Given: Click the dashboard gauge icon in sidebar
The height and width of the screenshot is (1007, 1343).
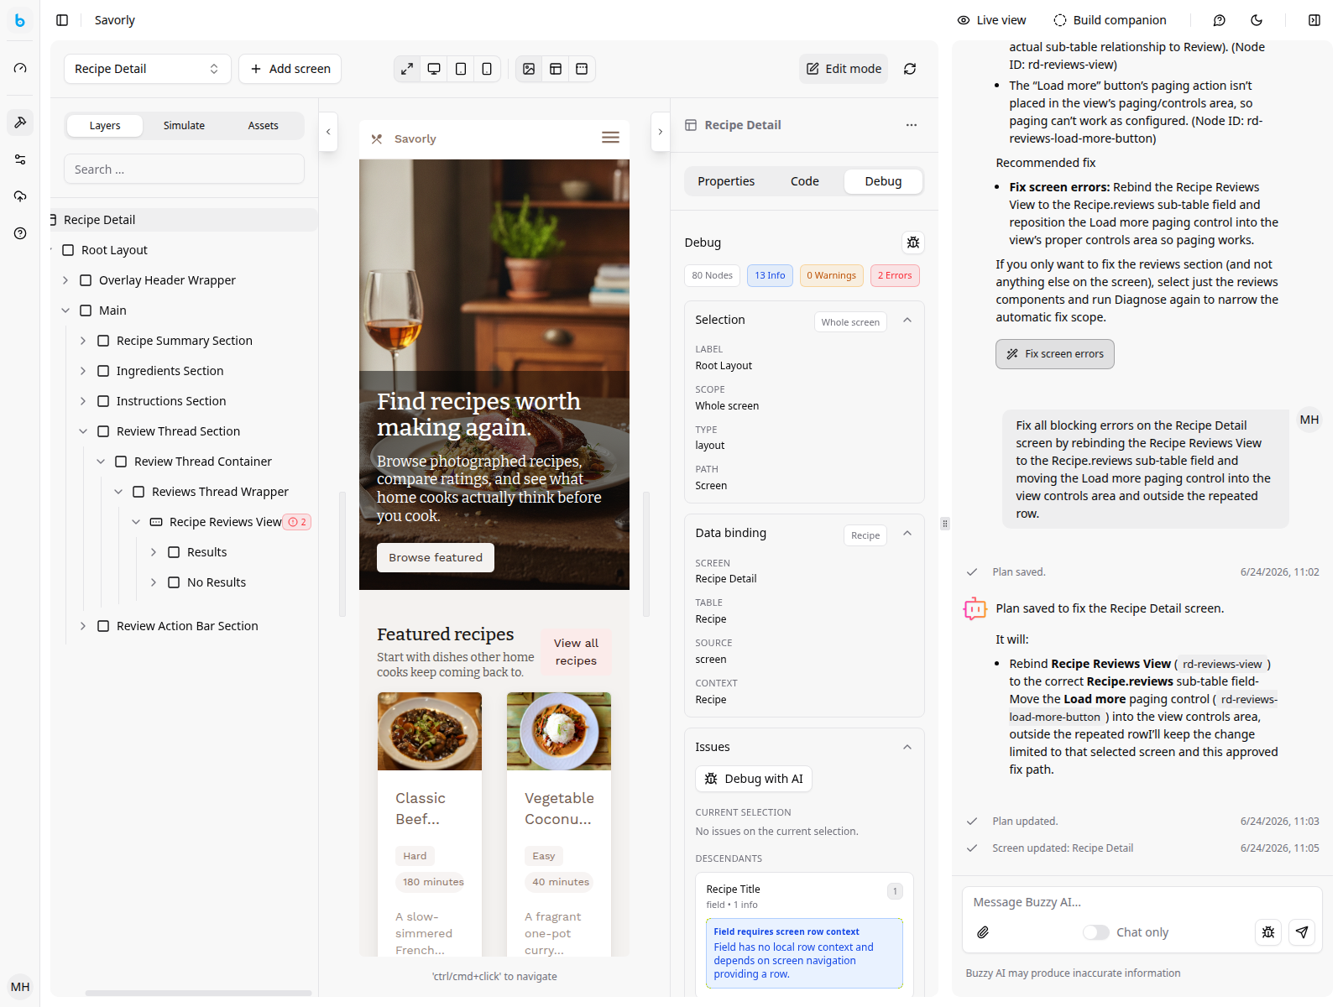Looking at the screenshot, I should coord(20,68).
